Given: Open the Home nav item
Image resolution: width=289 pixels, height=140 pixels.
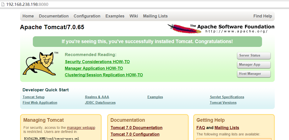Looking at the screenshot, I should point(28,16).
